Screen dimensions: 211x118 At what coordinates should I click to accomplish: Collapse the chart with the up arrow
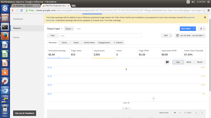(126, 108)
